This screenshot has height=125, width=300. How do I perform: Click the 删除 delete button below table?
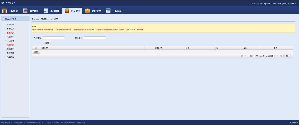point(36,52)
